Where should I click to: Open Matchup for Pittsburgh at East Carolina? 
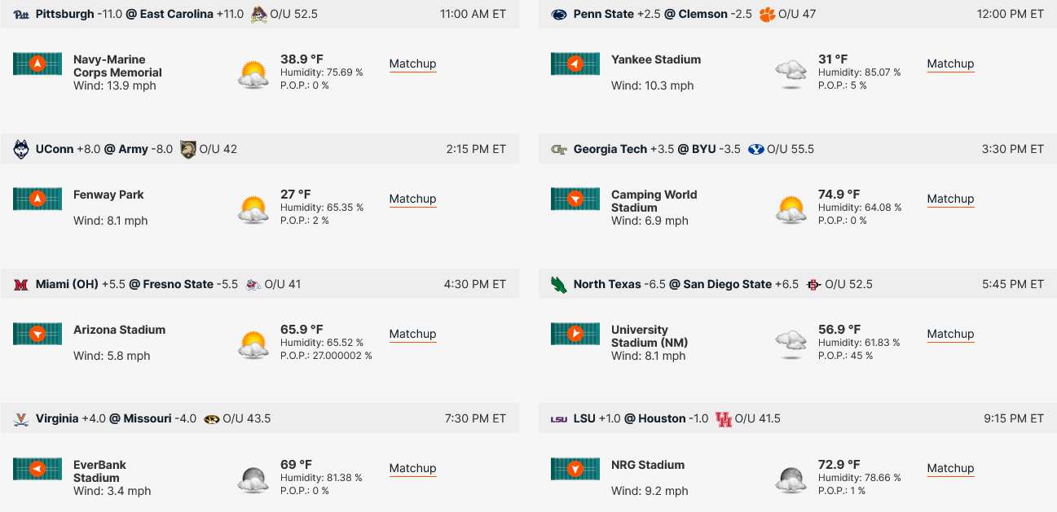(412, 64)
